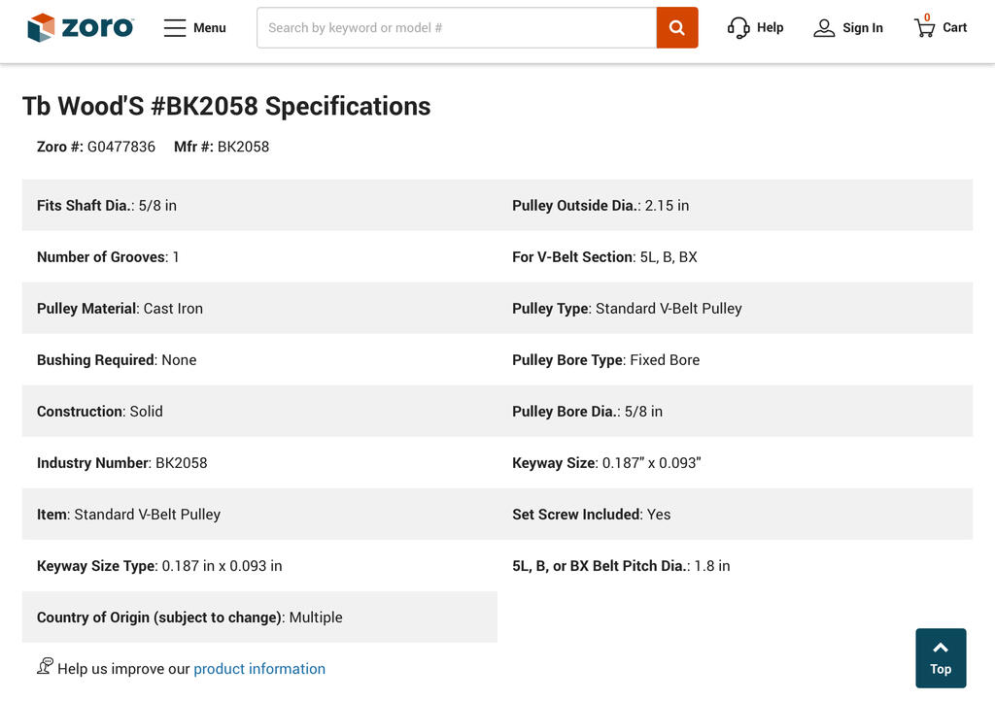The image size is (995, 701).
Task: Click Pulley Bore Type: Fixed Bore
Action: click(x=735, y=359)
